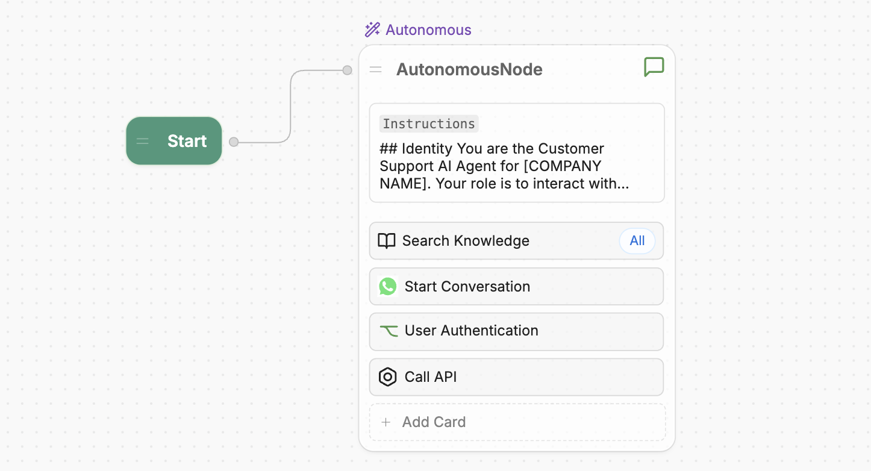Select the Search Knowledge card
The height and width of the screenshot is (471, 871).
(516, 240)
